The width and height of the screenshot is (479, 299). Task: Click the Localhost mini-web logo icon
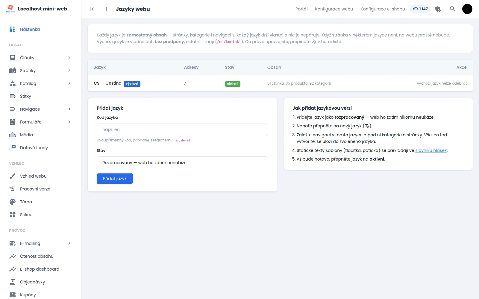tap(10, 9)
